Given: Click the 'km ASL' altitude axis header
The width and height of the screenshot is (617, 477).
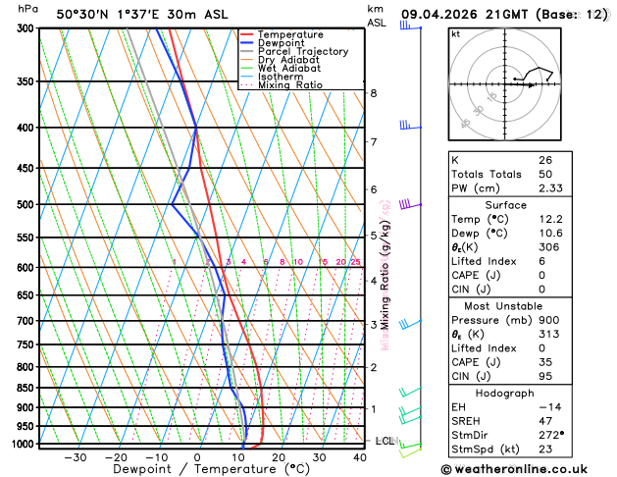Looking at the screenshot, I should coord(377,16).
